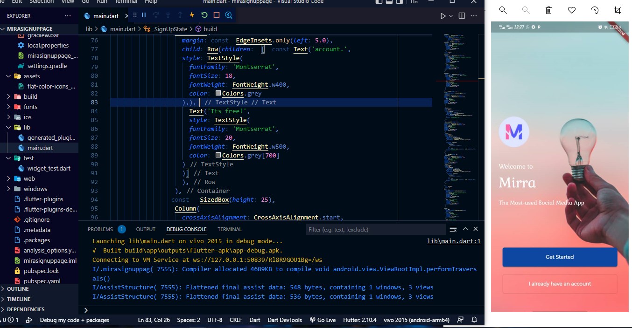Screen dimensions: 632x328
Task: Click the lib\main.dart:1 link
Action: click(x=453, y=241)
